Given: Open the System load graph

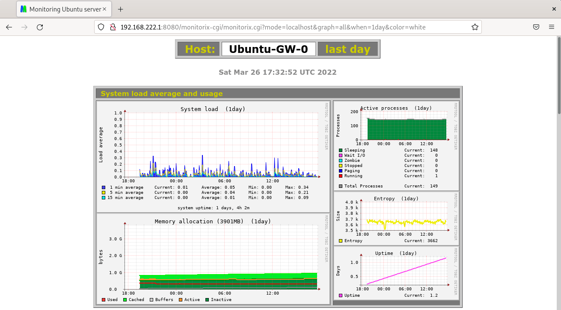Looking at the screenshot, I should [213, 156].
